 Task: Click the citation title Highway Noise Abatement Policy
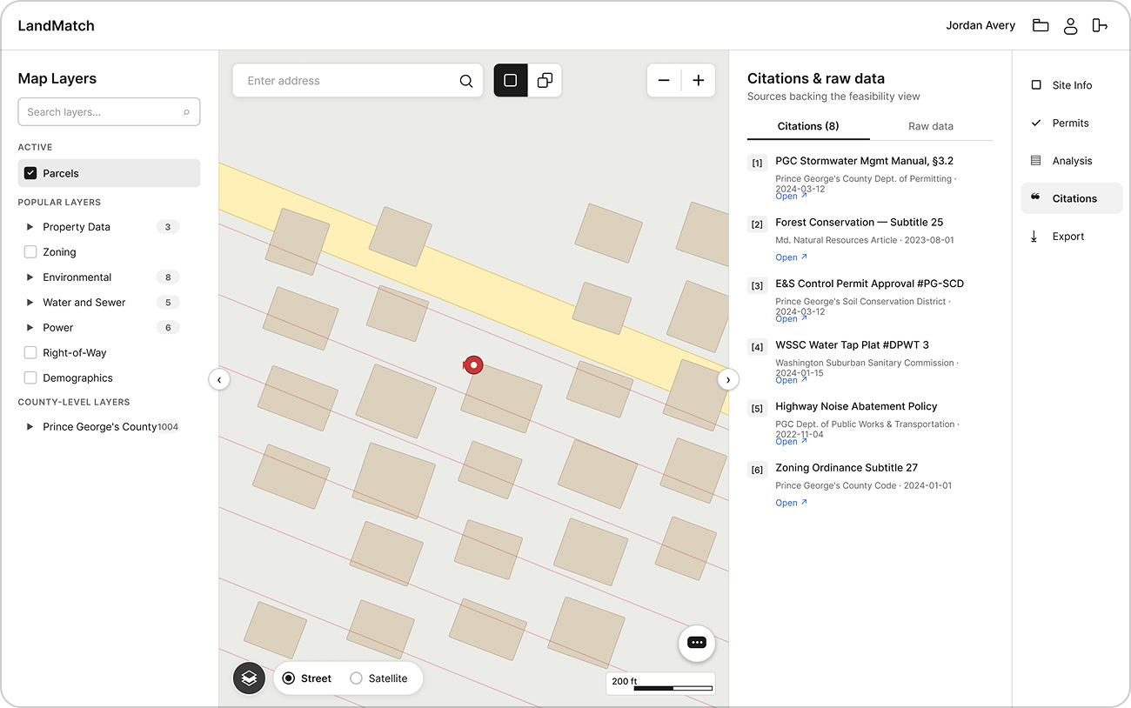click(856, 406)
